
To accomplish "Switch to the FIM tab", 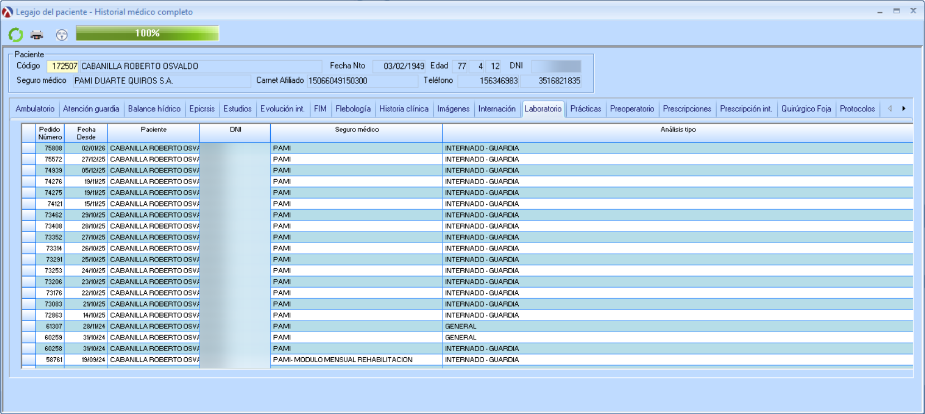I will 320,109.
